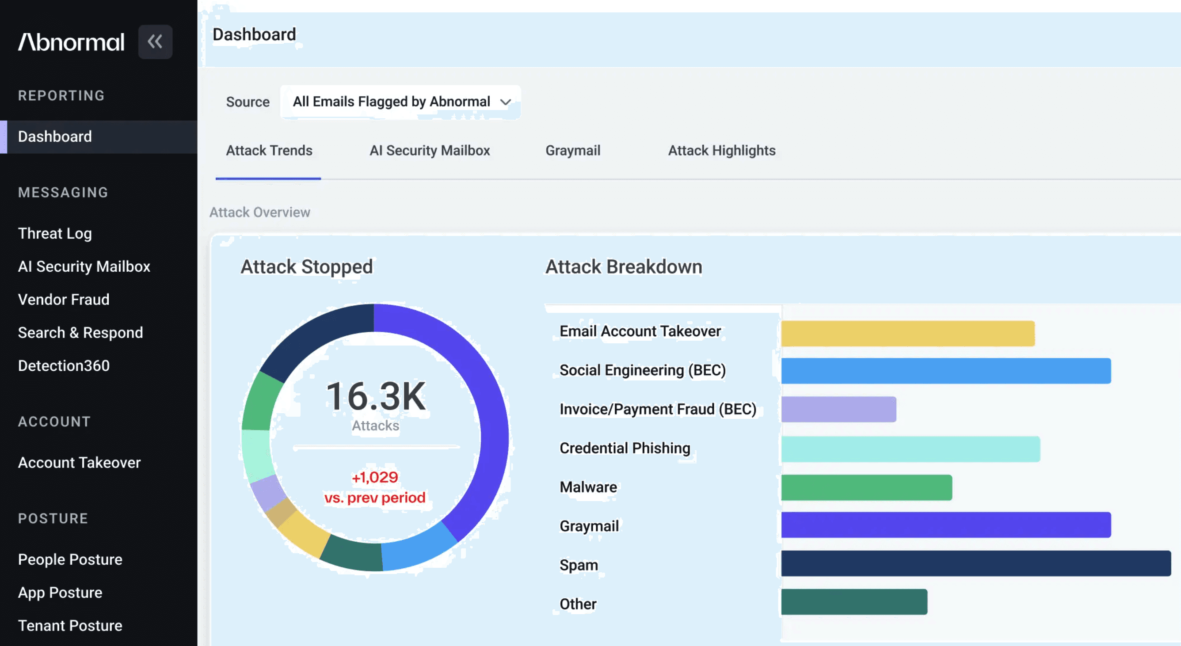Click the yellow Email Account Takeover bar

[x=908, y=333]
